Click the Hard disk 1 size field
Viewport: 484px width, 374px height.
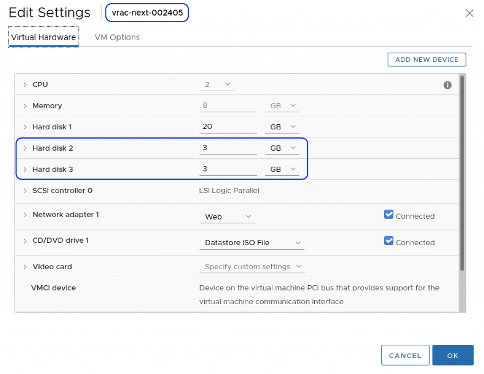click(228, 127)
